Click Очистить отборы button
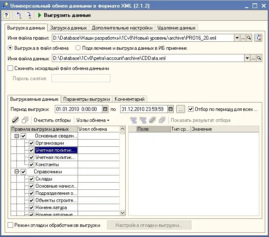The width and height of the screenshot is (269, 237). 52,120
